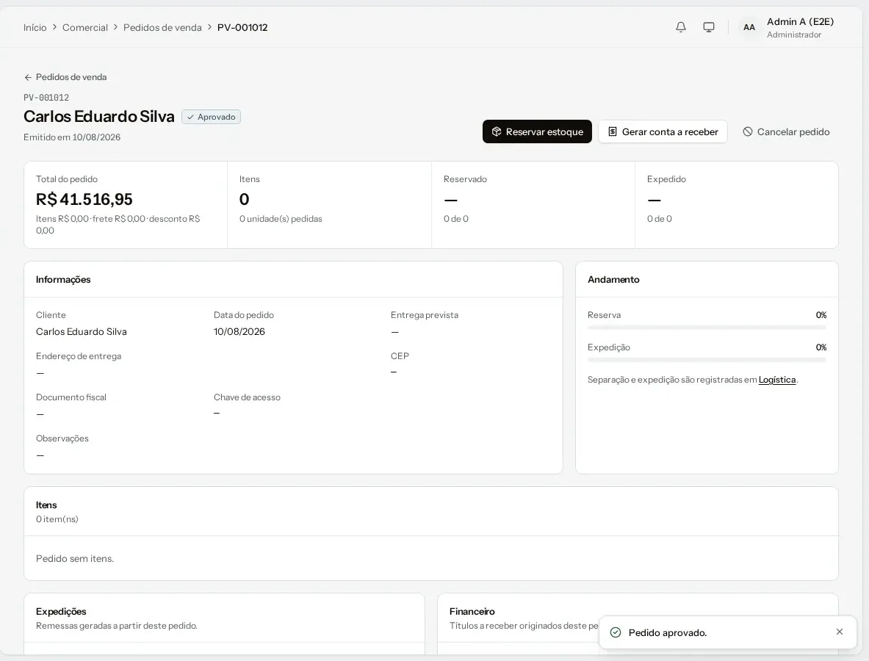The image size is (869, 661).
Task: Click the Documento fiscal label
Action: pos(71,397)
